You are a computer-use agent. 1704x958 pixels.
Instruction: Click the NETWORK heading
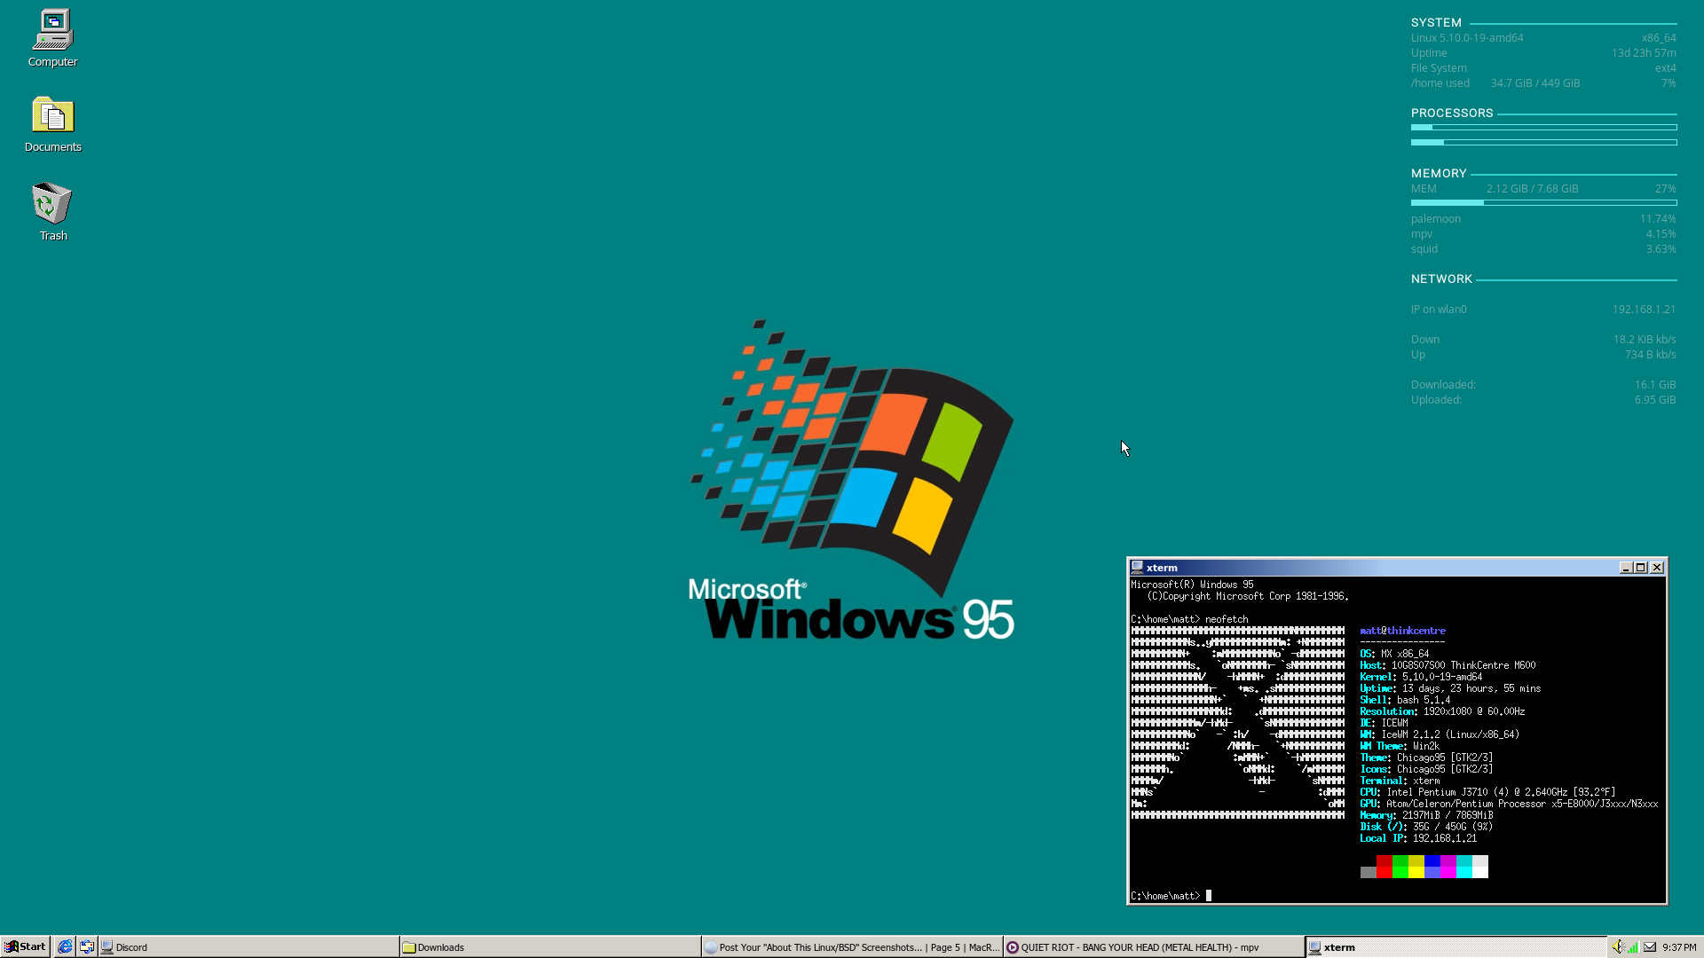coord(1441,279)
